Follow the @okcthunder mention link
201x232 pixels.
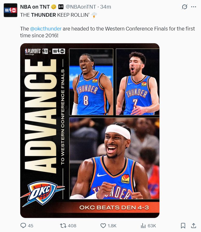[x=46, y=29]
